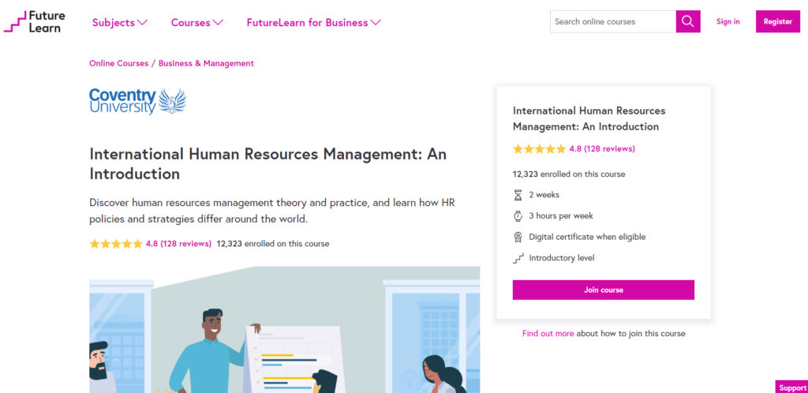This screenshot has height=393, width=808.
Task: Click the certificate badge icon in the course card
Action: point(518,237)
